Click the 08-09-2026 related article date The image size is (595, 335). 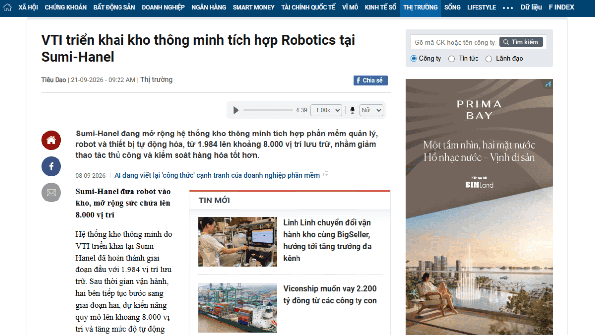91,176
